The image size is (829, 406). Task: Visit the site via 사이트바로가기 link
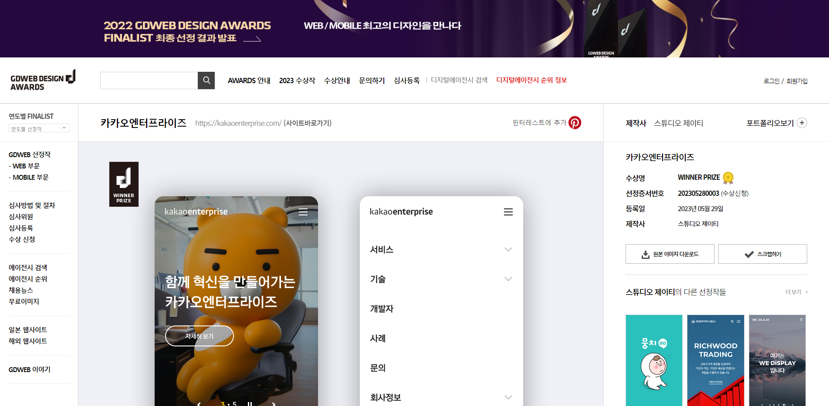coord(307,123)
